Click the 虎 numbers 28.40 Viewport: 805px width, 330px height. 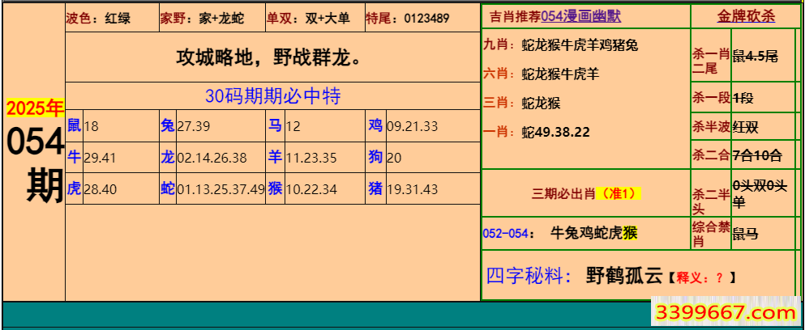[x=100, y=189]
